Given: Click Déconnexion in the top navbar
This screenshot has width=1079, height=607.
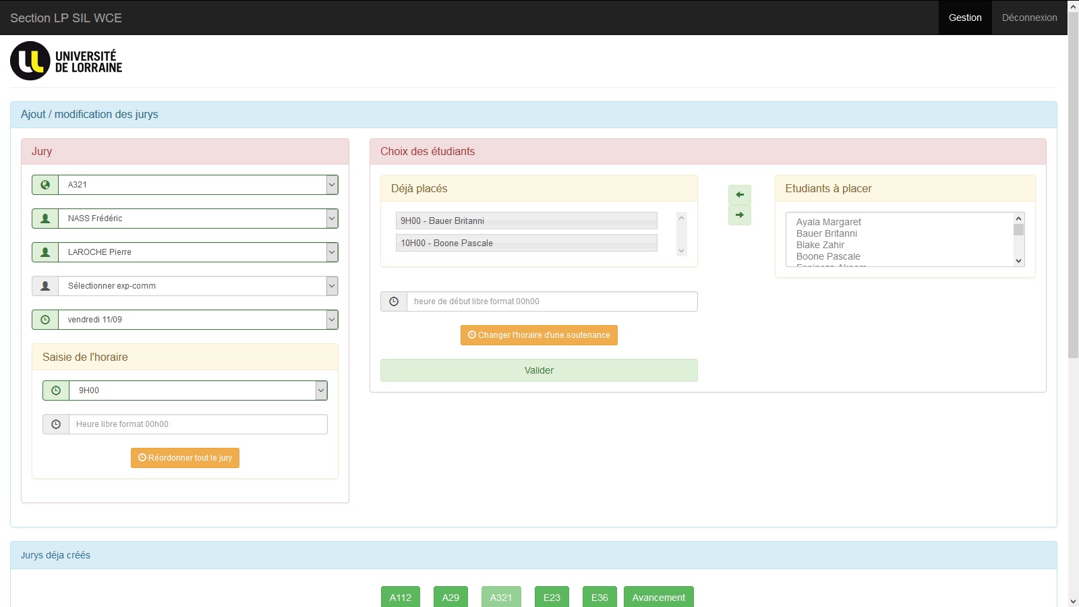Looking at the screenshot, I should [1029, 18].
